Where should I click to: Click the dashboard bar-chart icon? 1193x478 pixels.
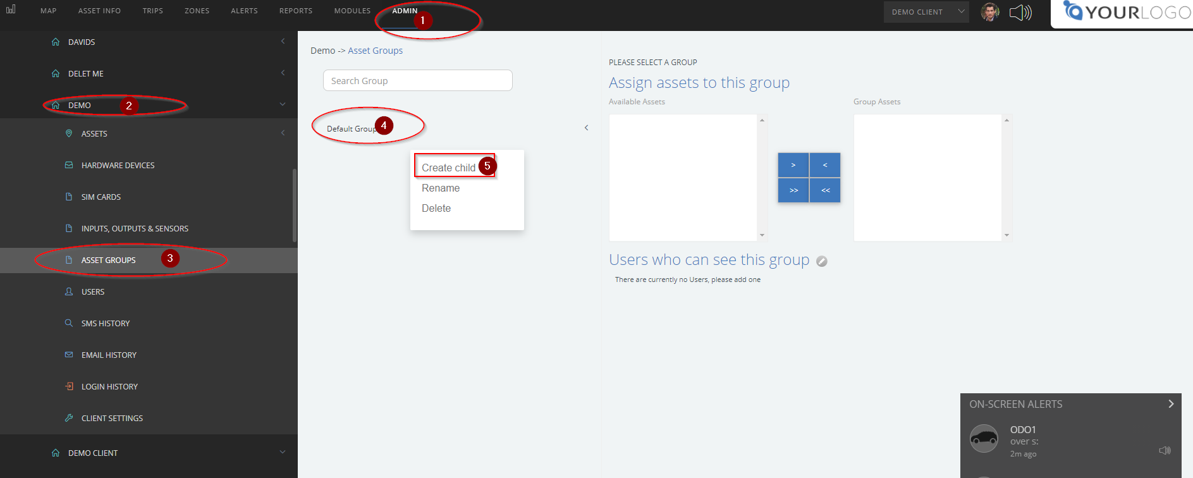(11, 9)
